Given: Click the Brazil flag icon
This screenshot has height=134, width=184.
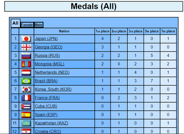Looking at the screenshot, I should coord(26,81).
